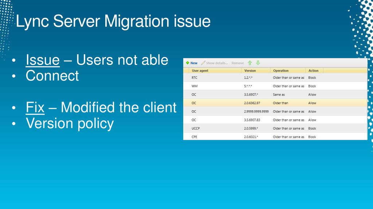Screen dimensions: 373x209
Task: Click Block action in the UCCP row
Action: [312, 128]
